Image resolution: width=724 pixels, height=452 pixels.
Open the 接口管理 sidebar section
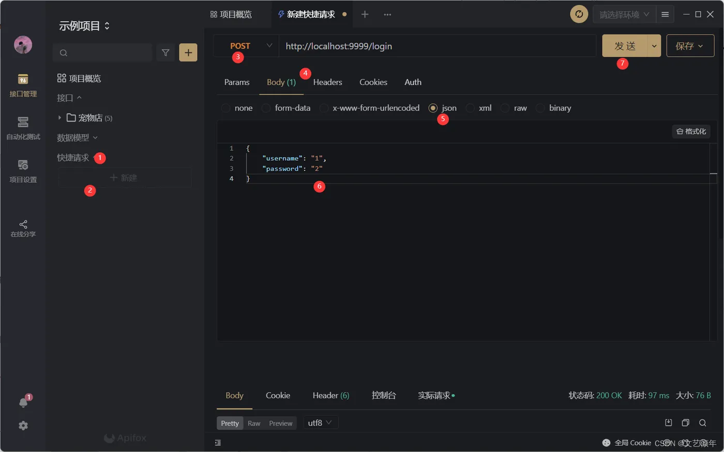coord(23,85)
